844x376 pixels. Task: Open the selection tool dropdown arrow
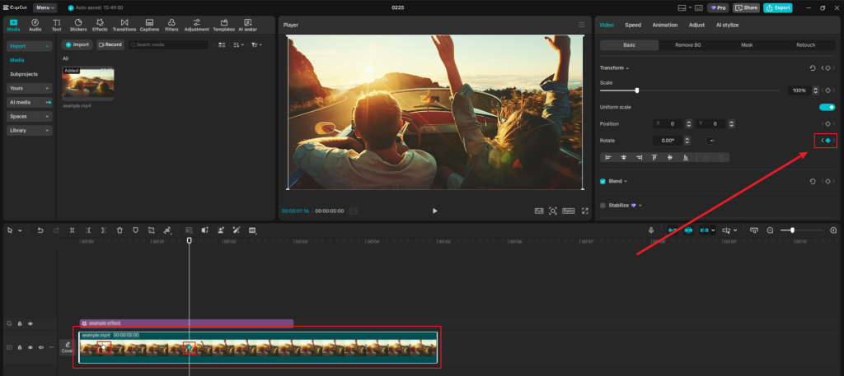click(x=21, y=230)
